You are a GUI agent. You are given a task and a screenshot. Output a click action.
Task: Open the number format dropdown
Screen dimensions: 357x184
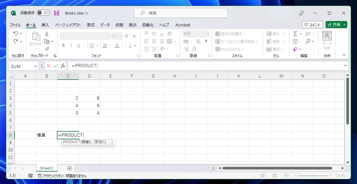(x=208, y=34)
